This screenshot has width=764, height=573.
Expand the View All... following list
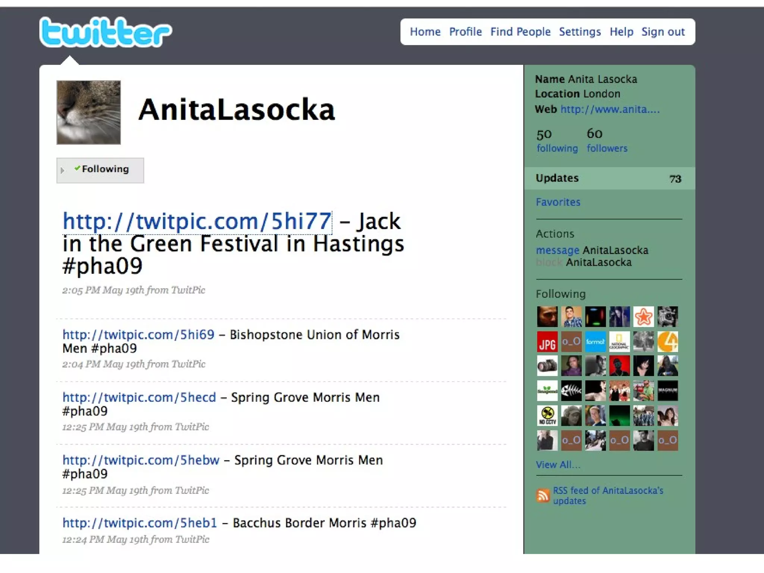[x=558, y=465]
